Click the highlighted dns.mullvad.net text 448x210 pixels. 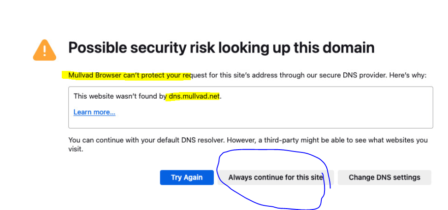(x=194, y=97)
